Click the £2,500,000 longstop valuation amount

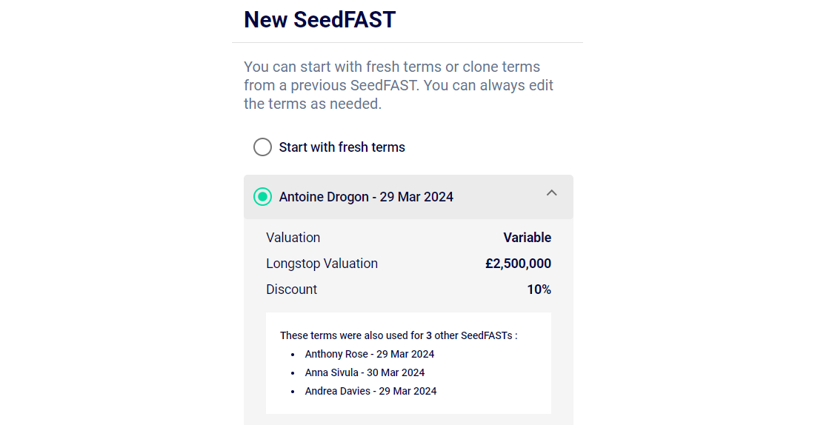point(518,264)
